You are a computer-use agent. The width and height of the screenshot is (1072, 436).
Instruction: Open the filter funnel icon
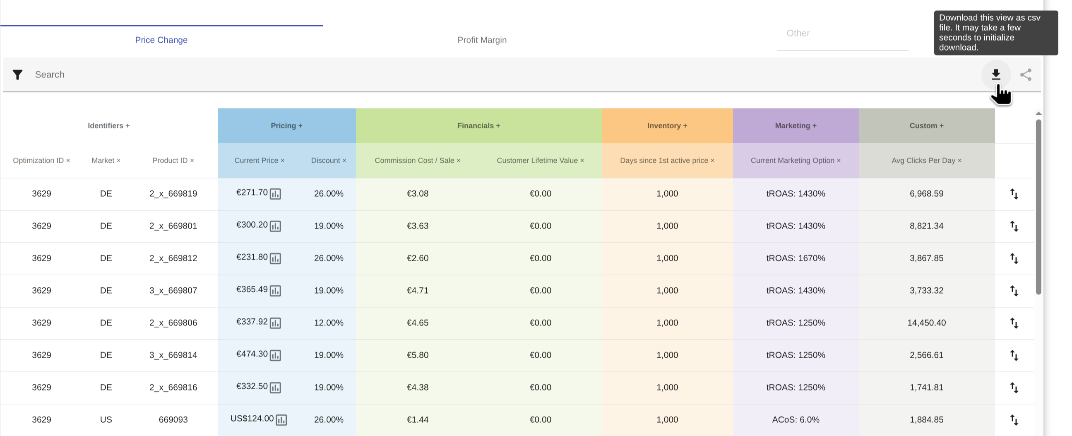17,75
